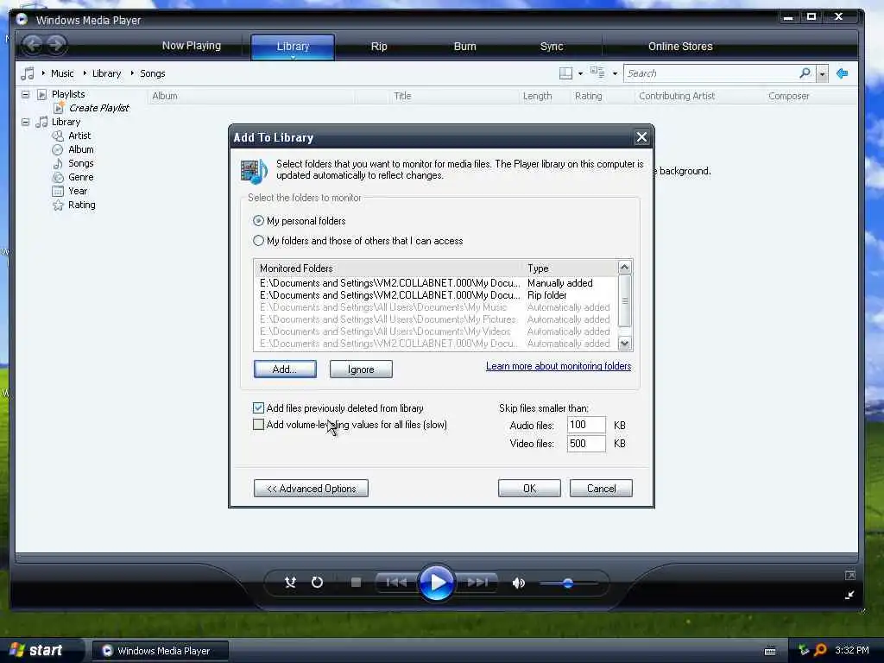The height and width of the screenshot is (663, 884).
Task: Expand the Songs breadcrumb arrow
Action: [x=132, y=73]
